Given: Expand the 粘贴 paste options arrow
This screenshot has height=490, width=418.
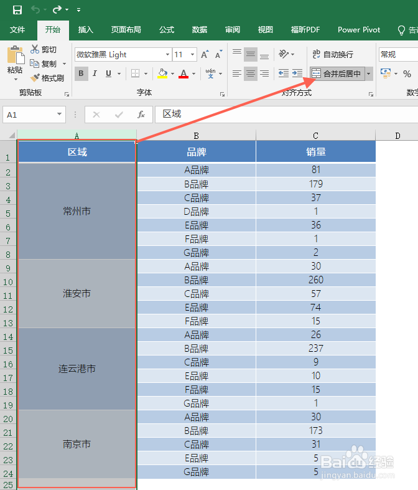Looking at the screenshot, I should pos(16,79).
